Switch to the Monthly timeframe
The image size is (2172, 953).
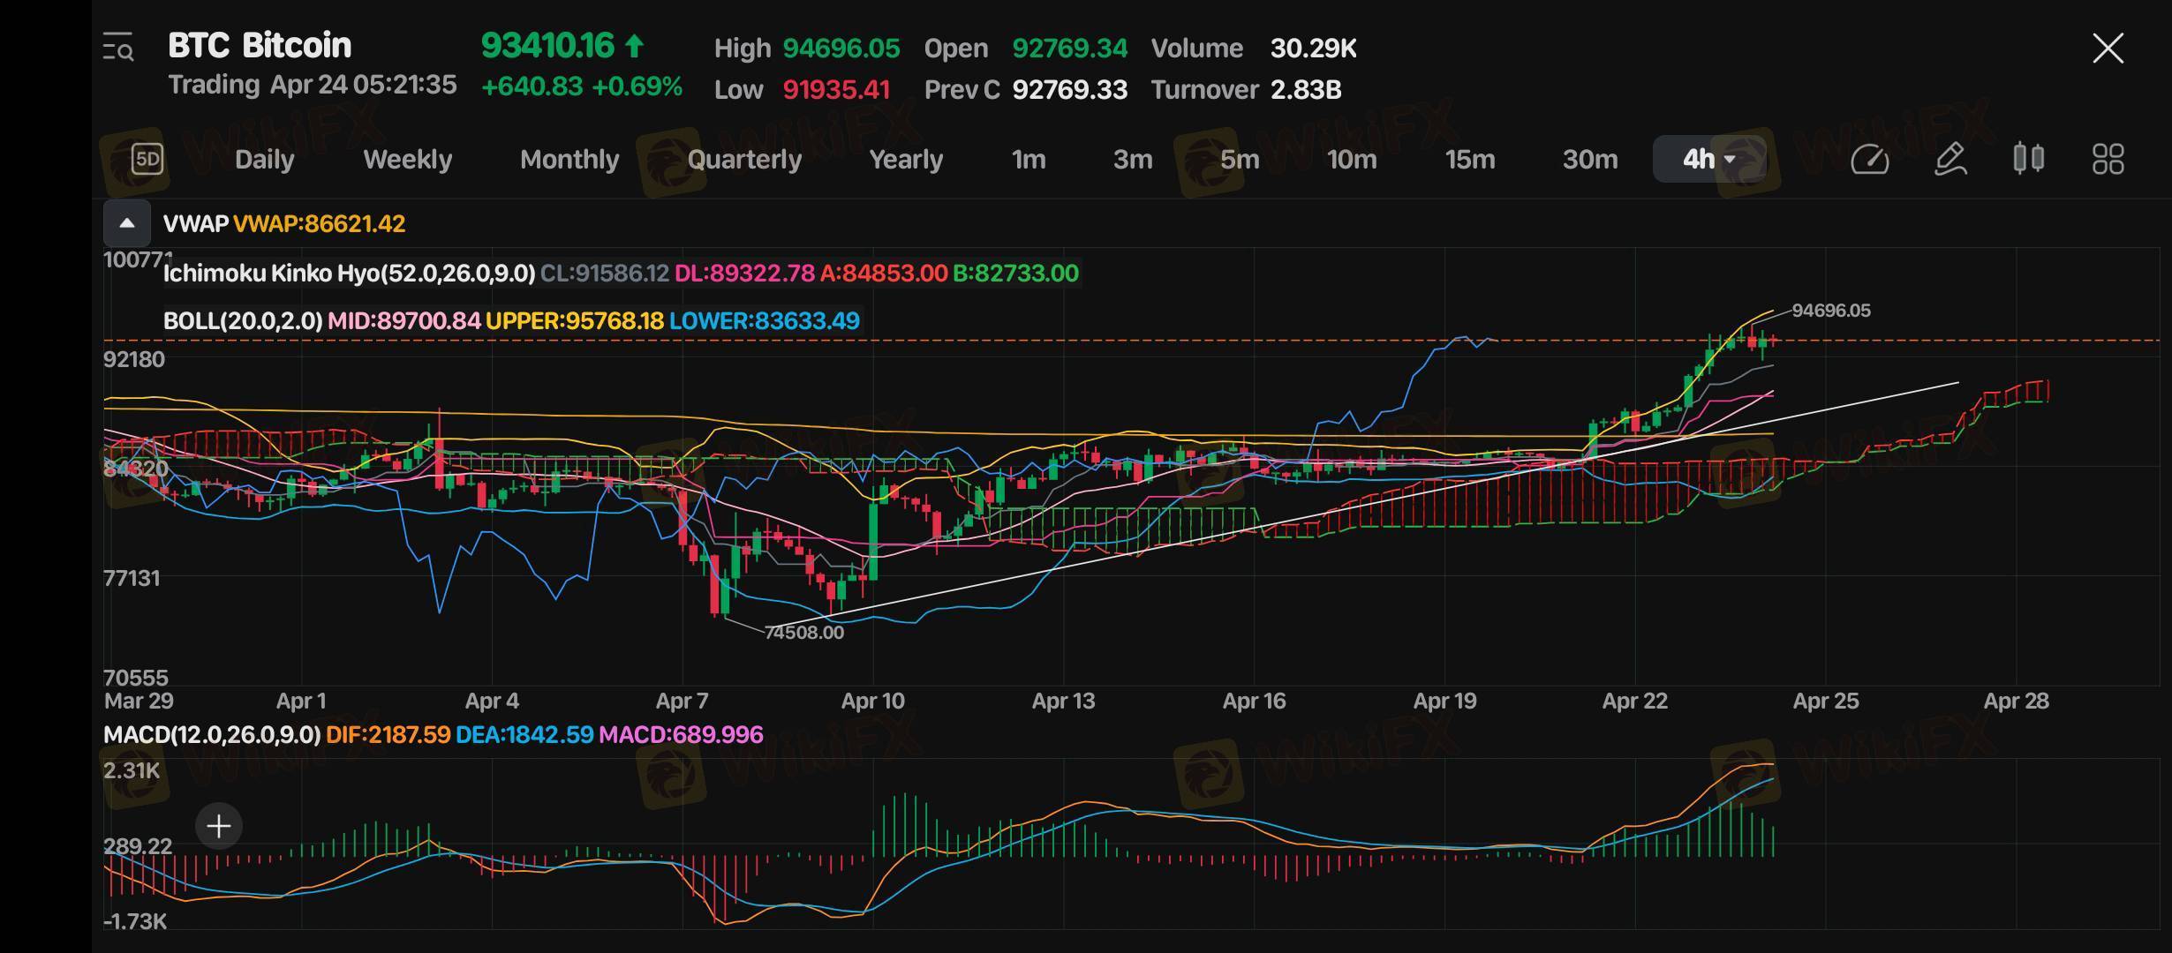click(x=569, y=160)
